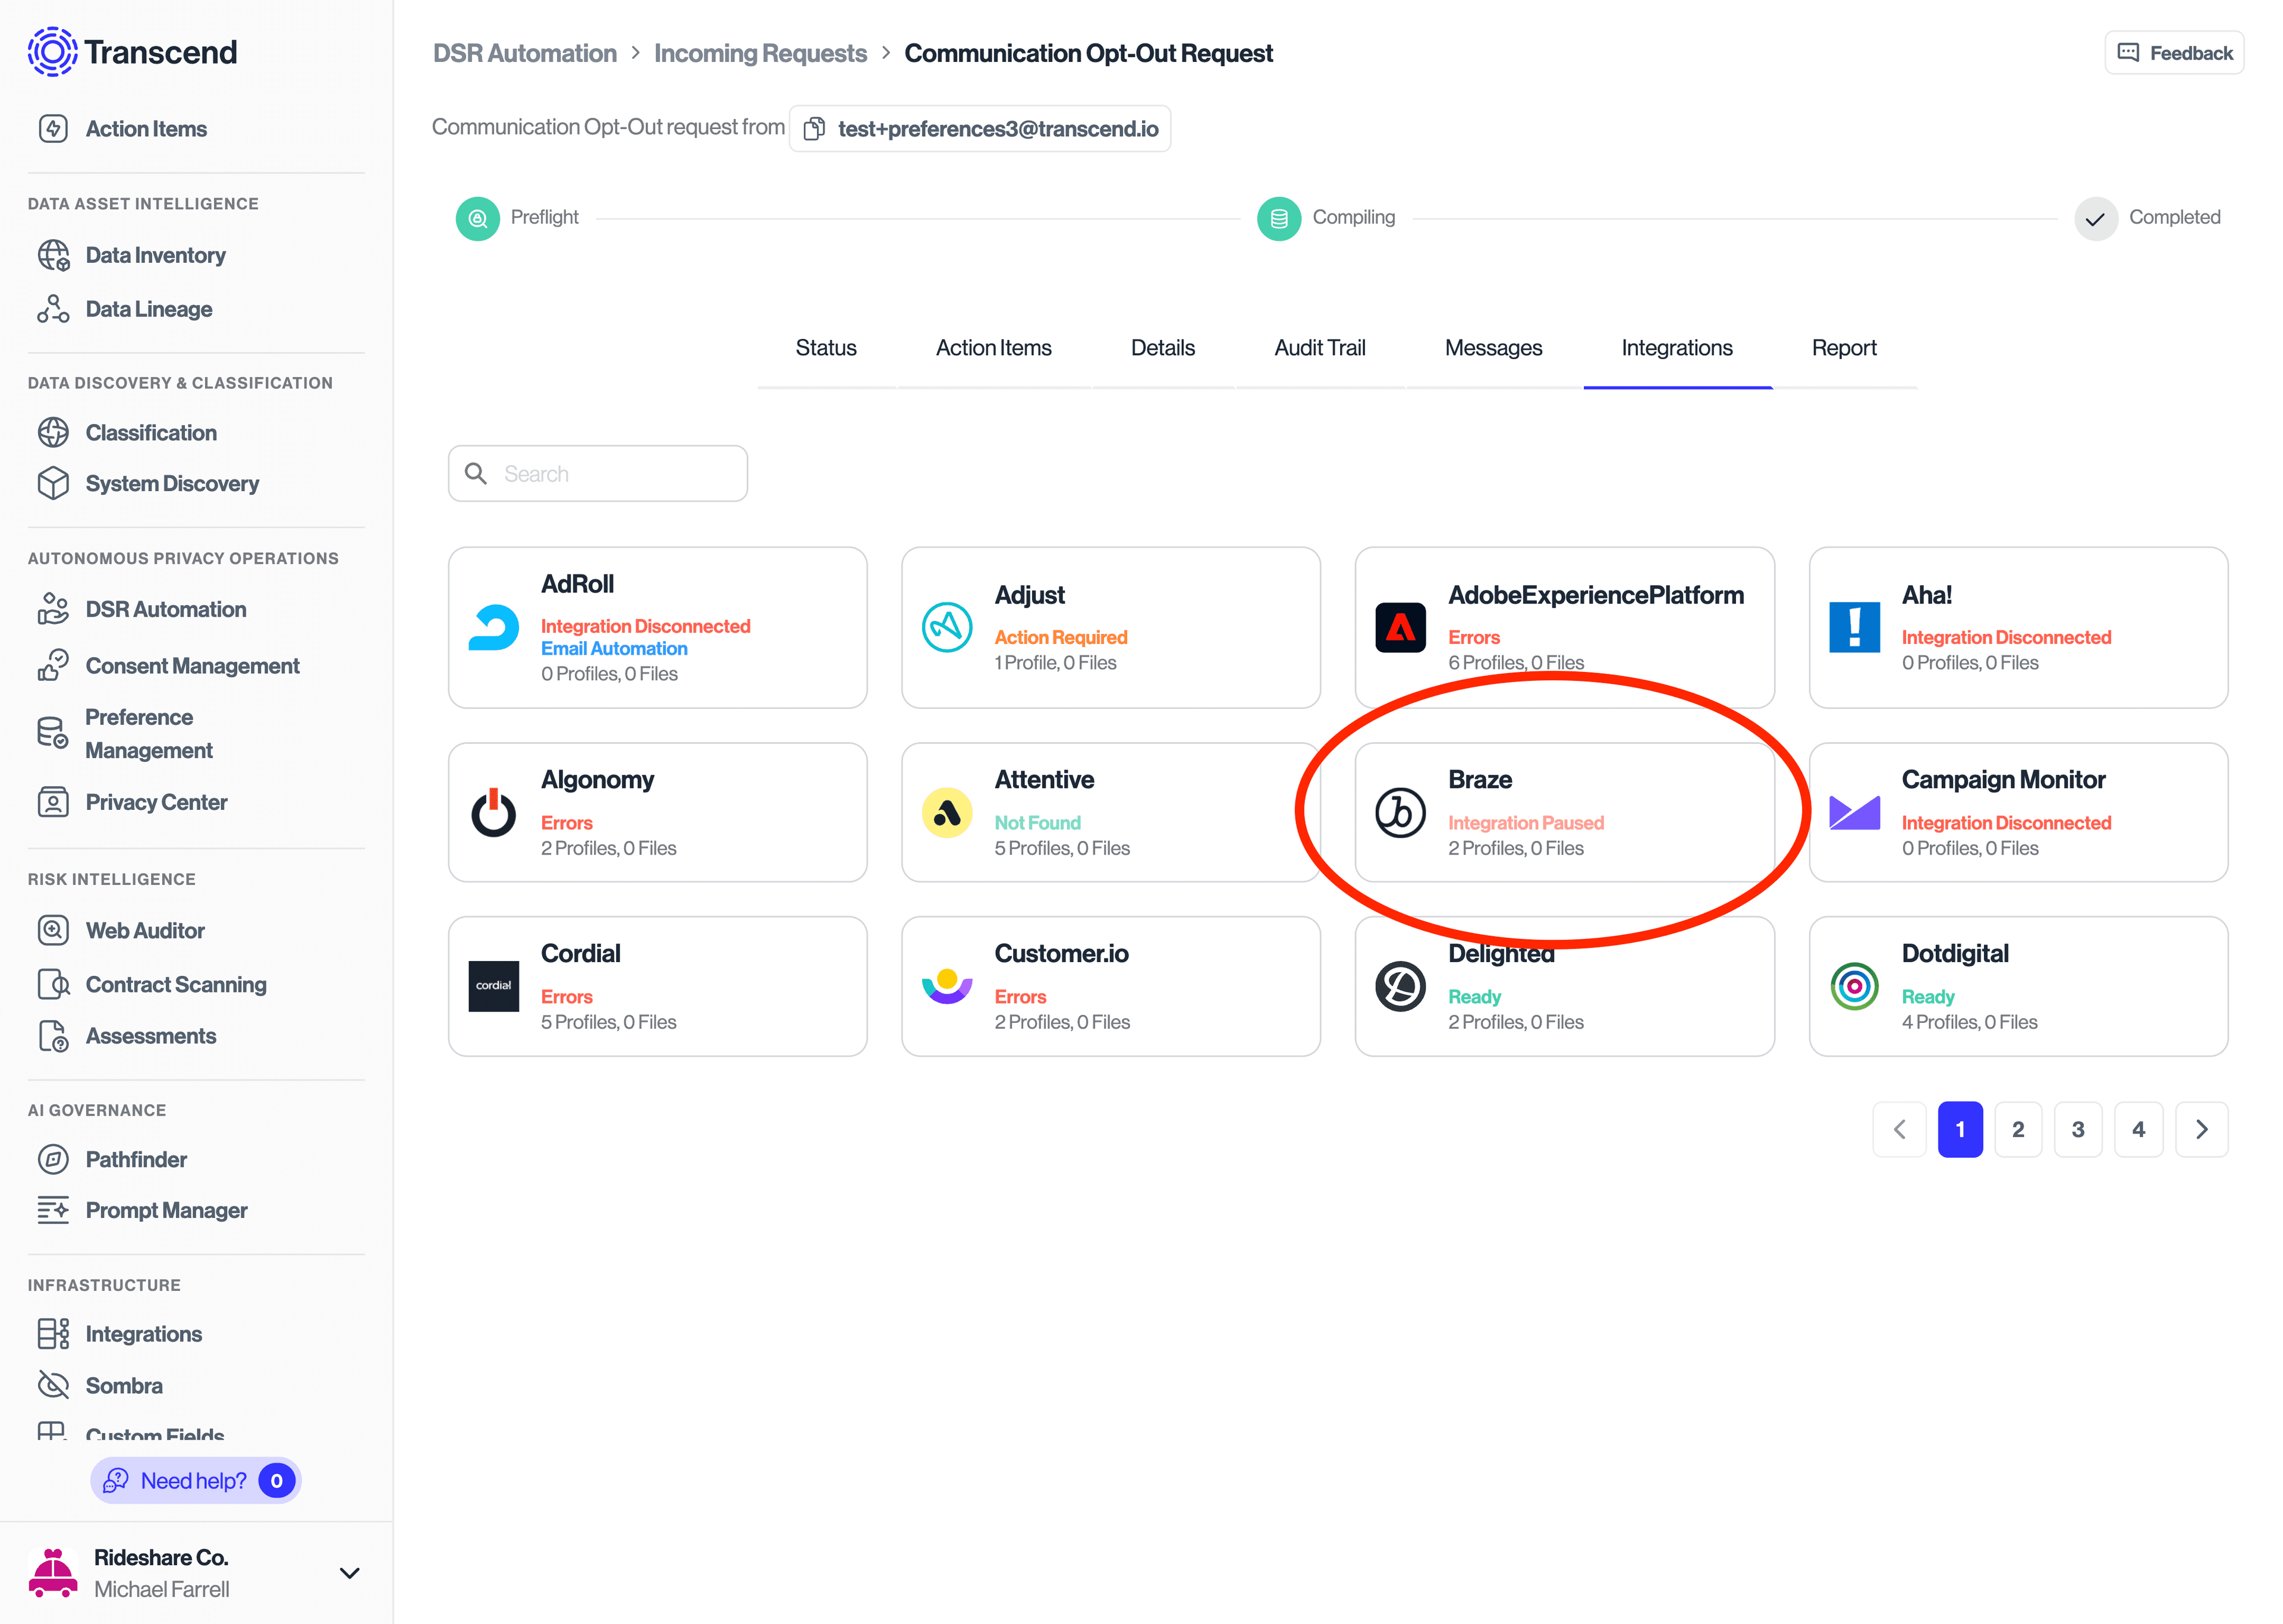Screen dimensions: 2283x1624
Task: Click the integrations search field
Action: point(598,473)
